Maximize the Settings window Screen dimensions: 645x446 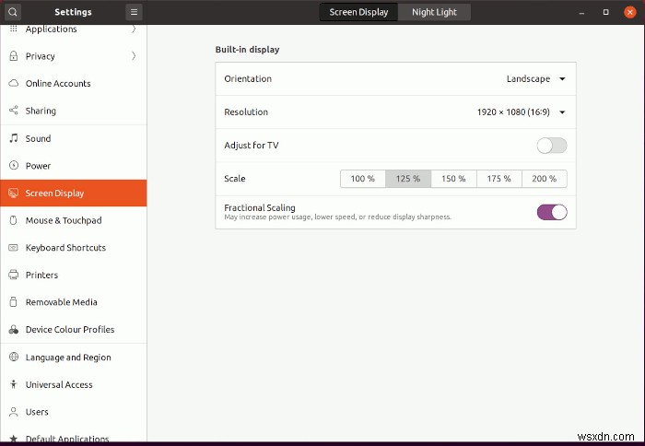pos(605,12)
